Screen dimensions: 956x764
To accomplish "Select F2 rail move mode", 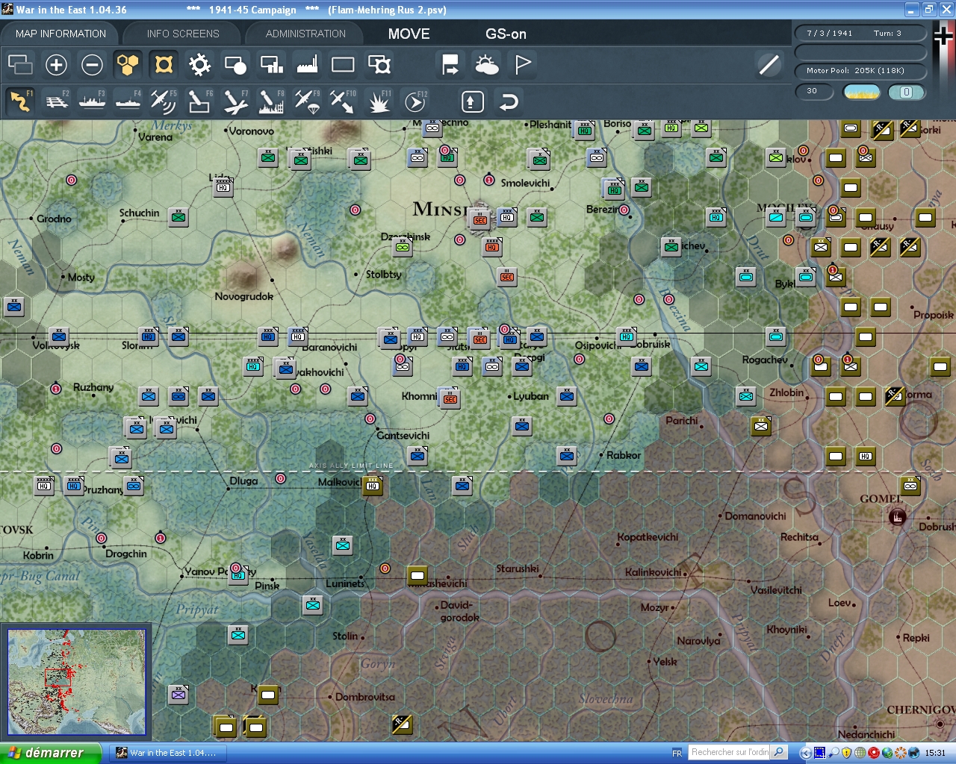I will [x=56, y=101].
